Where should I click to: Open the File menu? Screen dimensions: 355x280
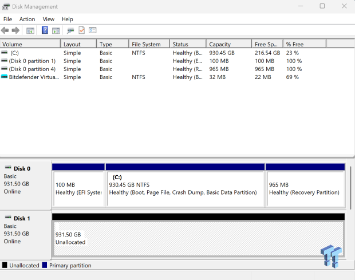(x=7, y=19)
